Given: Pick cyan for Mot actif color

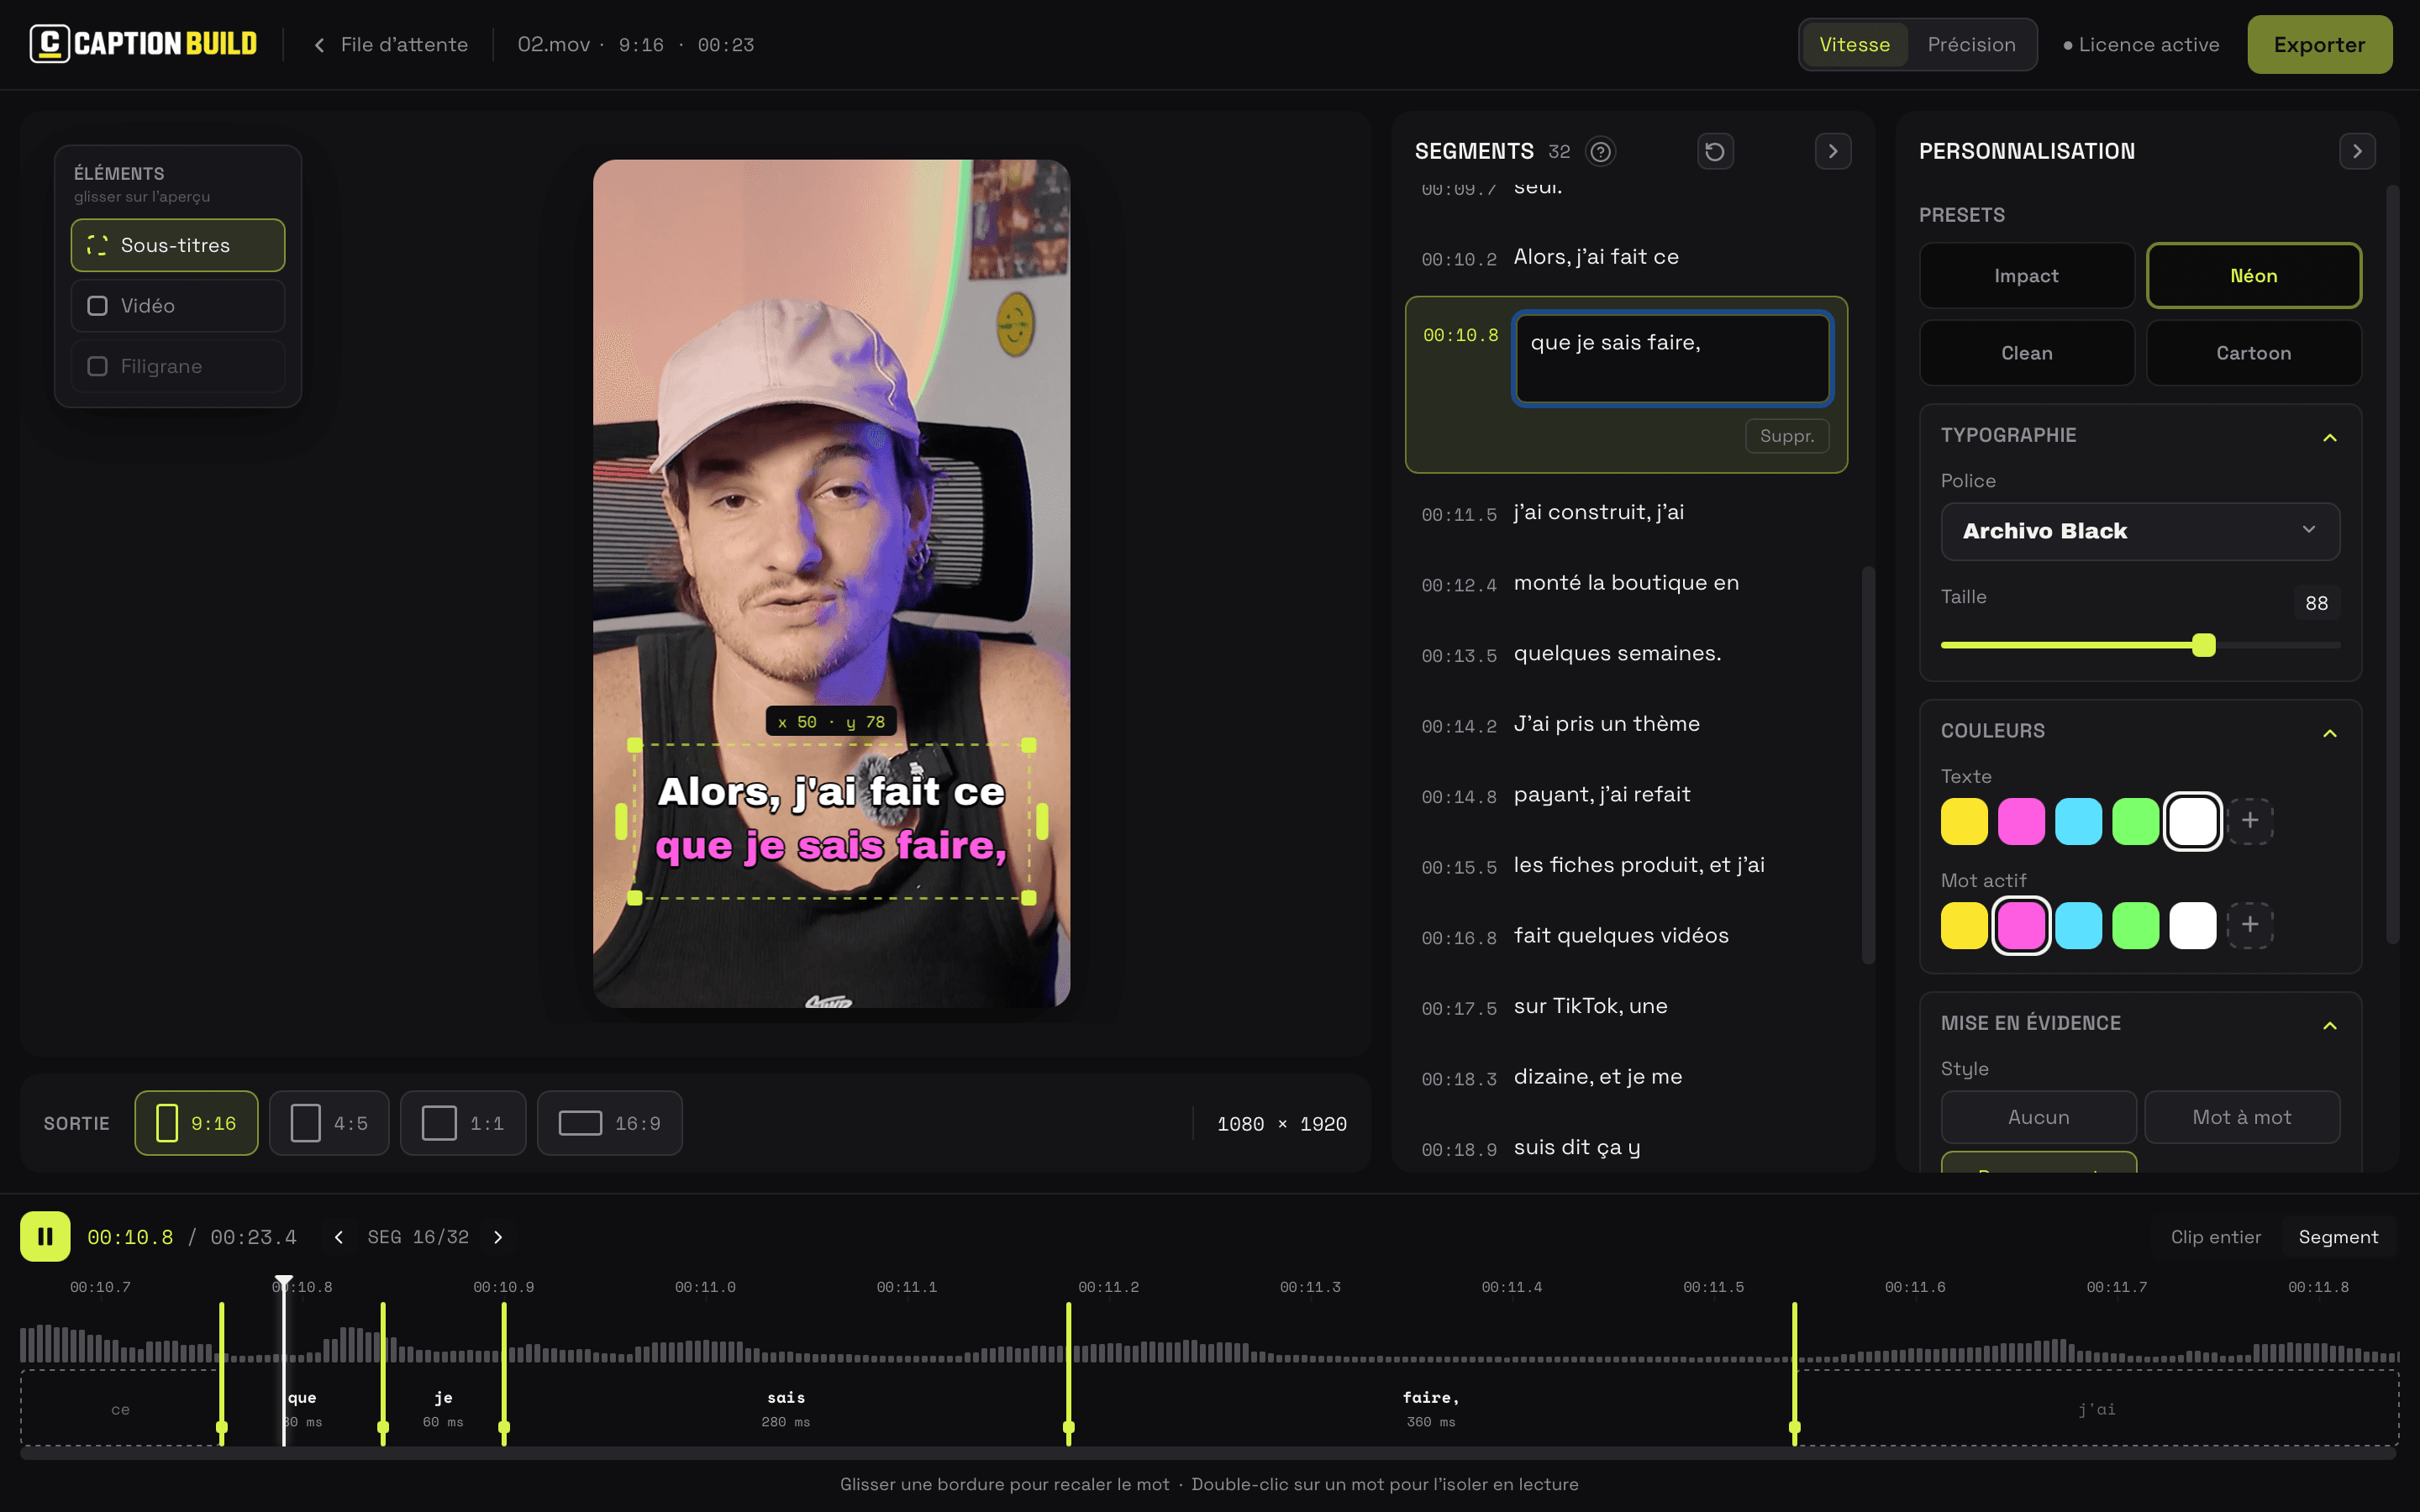Looking at the screenshot, I should pos(2078,925).
